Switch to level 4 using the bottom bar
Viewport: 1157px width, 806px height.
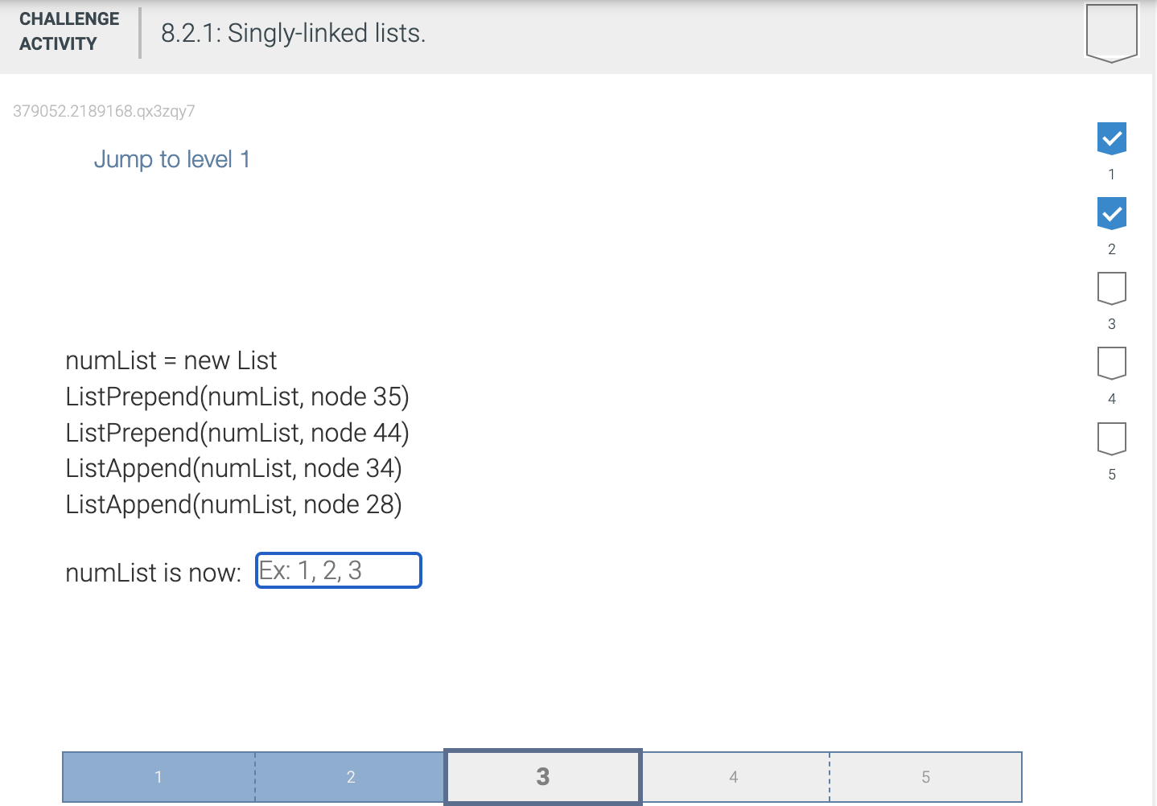(734, 776)
